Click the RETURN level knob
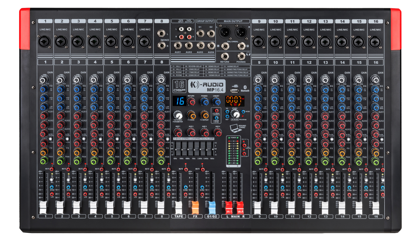 191,102
